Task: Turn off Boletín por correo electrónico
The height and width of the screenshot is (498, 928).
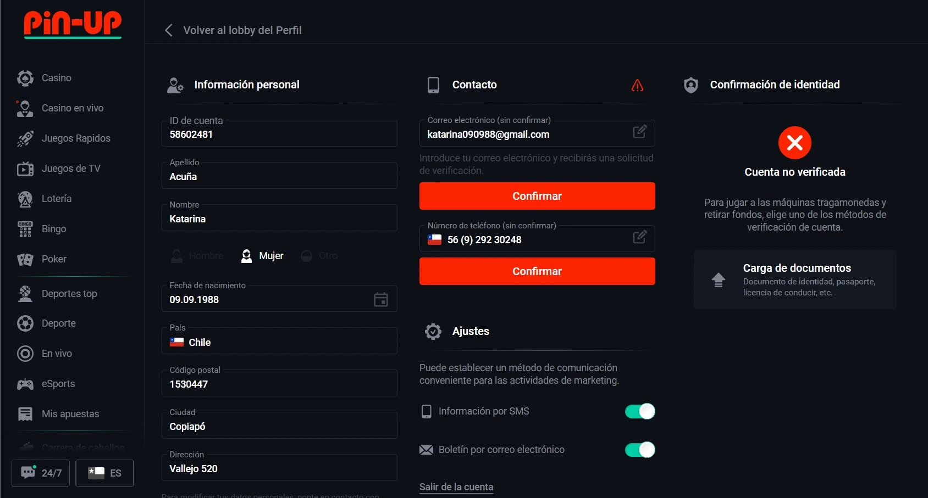Action: (639, 450)
